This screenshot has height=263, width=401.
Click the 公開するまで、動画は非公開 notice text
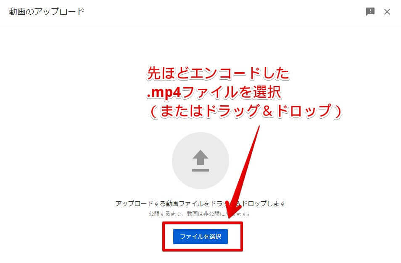(200, 214)
